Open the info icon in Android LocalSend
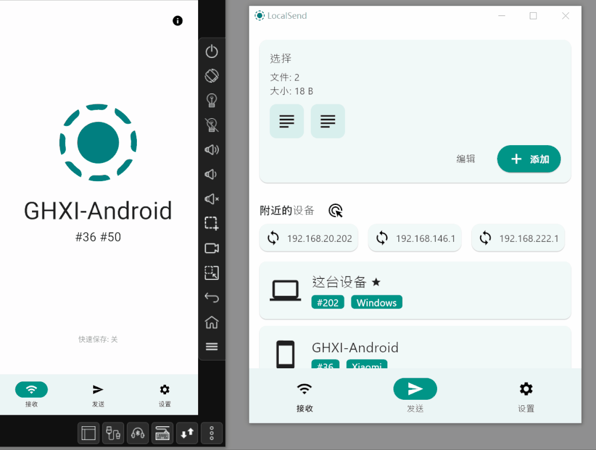Image resolution: width=596 pixels, height=450 pixels. tap(178, 20)
